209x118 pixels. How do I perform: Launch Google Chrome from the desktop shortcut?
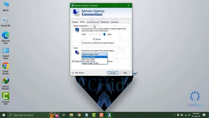tap(6, 68)
